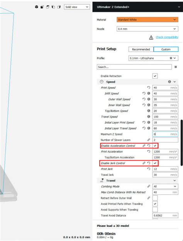Uncheck Enable Acceleration Control

tap(155, 146)
